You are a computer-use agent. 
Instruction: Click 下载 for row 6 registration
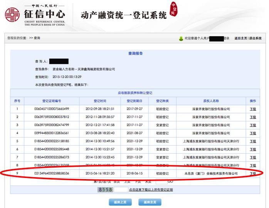point(253,149)
